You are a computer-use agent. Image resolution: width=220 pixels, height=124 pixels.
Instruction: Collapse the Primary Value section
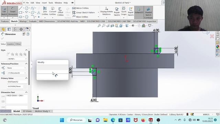pos(26,78)
